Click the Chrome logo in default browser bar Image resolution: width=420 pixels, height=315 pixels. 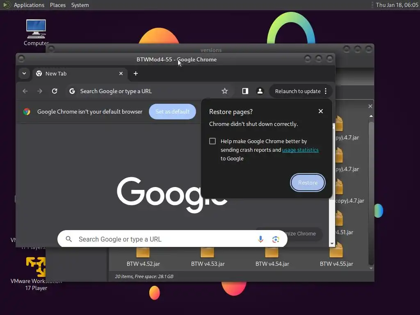point(27,112)
